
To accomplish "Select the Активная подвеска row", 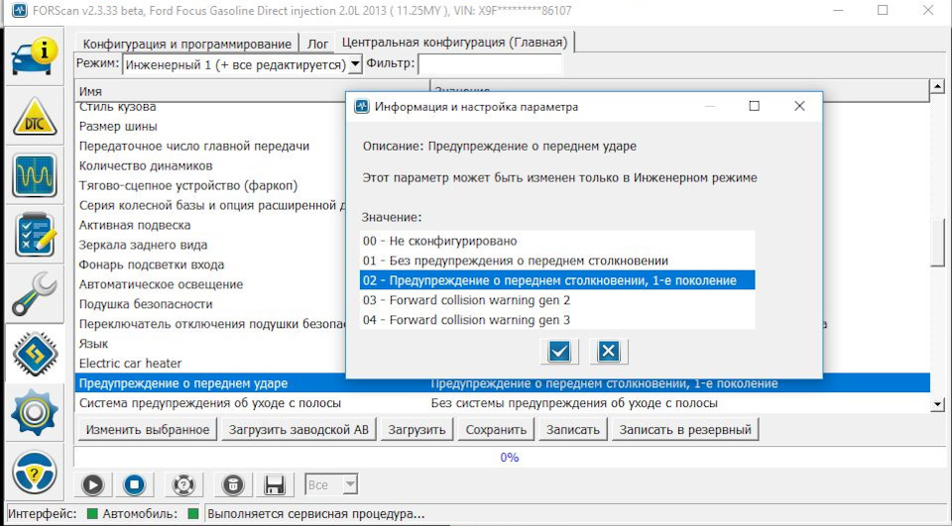I will 210,225.
